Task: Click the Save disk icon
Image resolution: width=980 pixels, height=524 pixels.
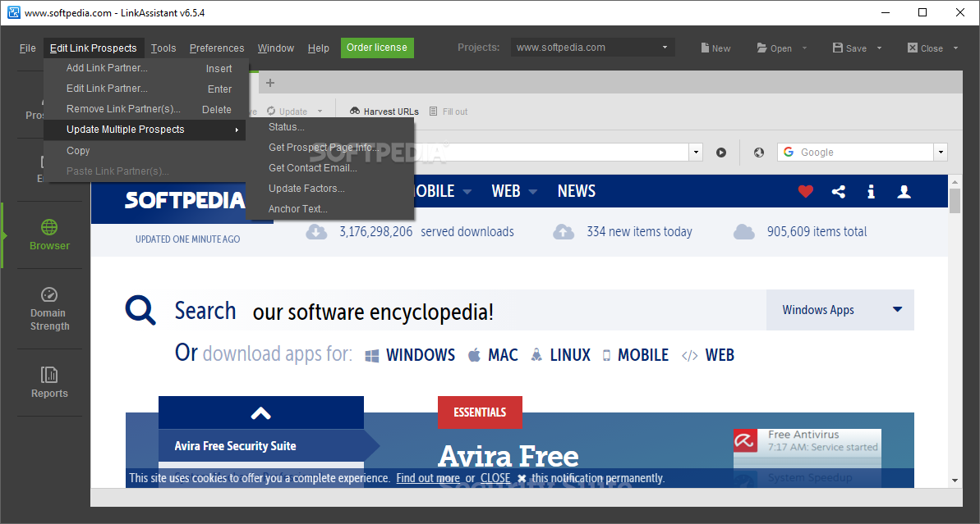Action: pyautogui.click(x=838, y=48)
